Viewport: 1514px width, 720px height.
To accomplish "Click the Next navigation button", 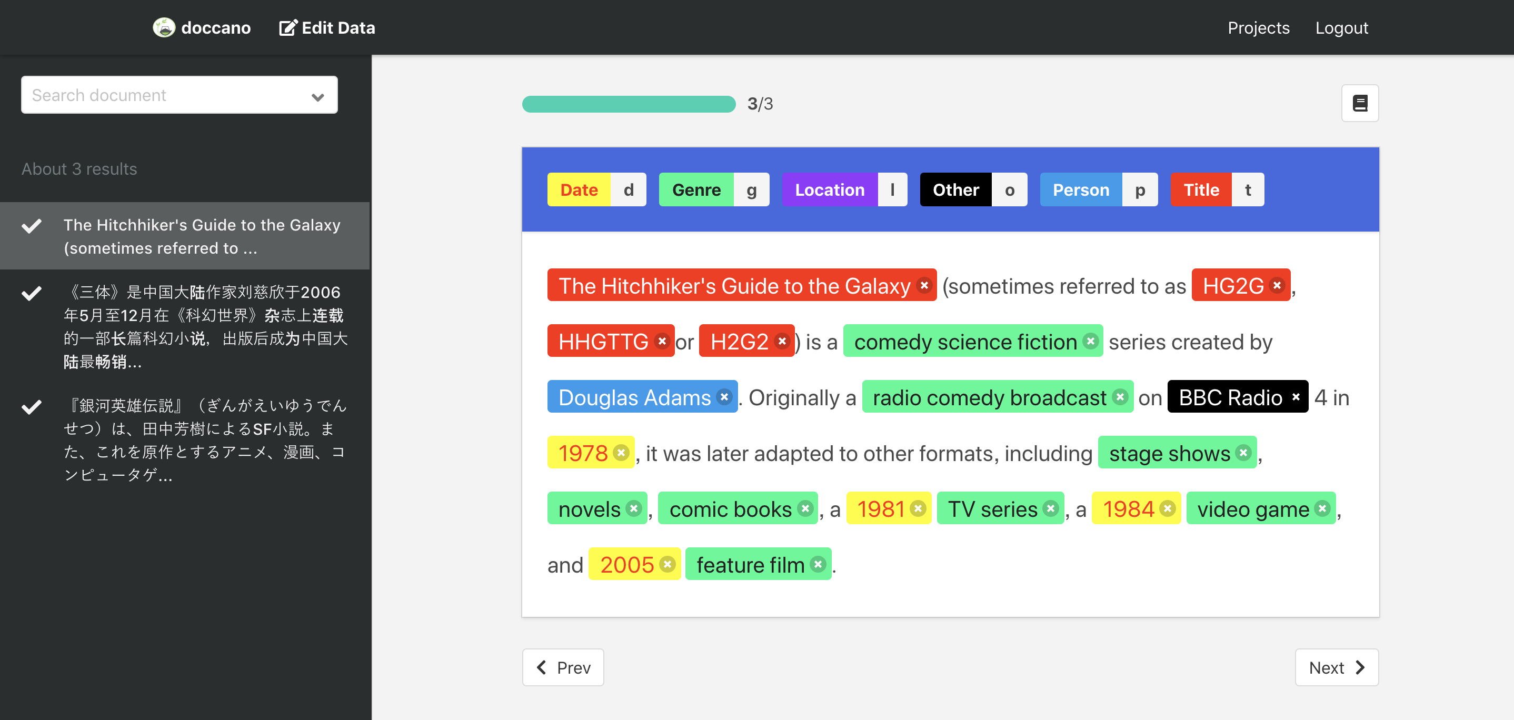I will pyautogui.click(x=1336, y=667).
